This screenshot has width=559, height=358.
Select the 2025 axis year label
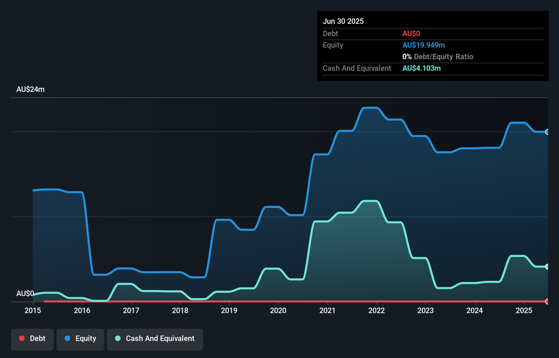tap(524, 310)
